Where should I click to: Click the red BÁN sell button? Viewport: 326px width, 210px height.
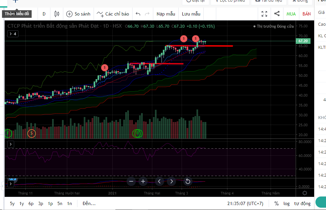click(307, 14)
